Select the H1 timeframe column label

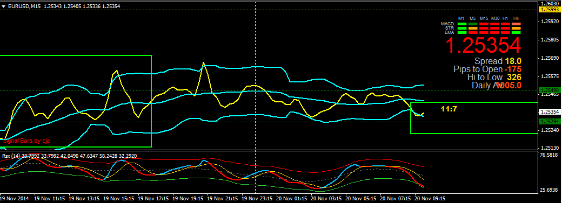[505, 18]
